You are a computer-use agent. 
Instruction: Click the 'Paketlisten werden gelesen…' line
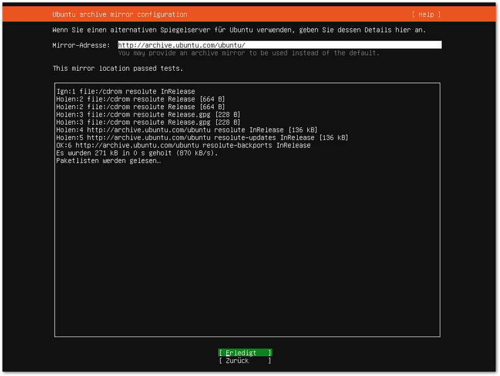point(109,160)
